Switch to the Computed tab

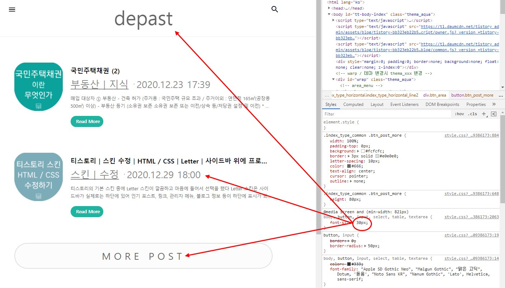tap(353, 104)
